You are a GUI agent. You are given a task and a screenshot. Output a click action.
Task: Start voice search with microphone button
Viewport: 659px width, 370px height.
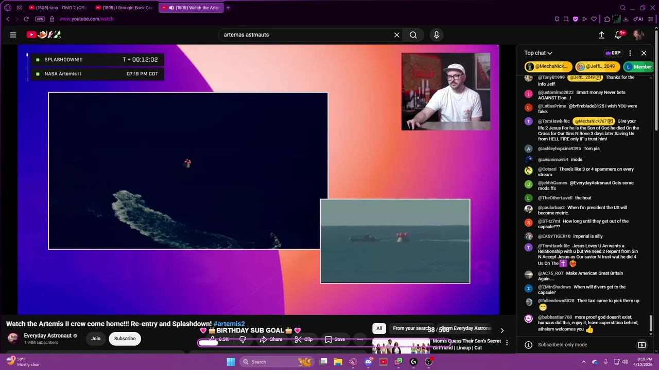click(437, 35)
